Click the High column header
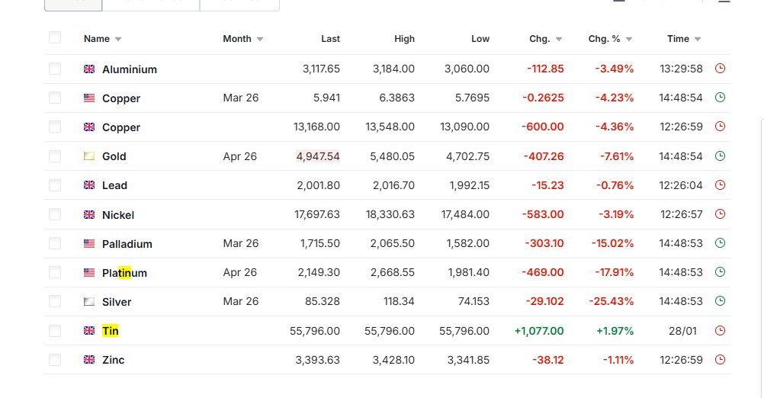 click(404, 39)
